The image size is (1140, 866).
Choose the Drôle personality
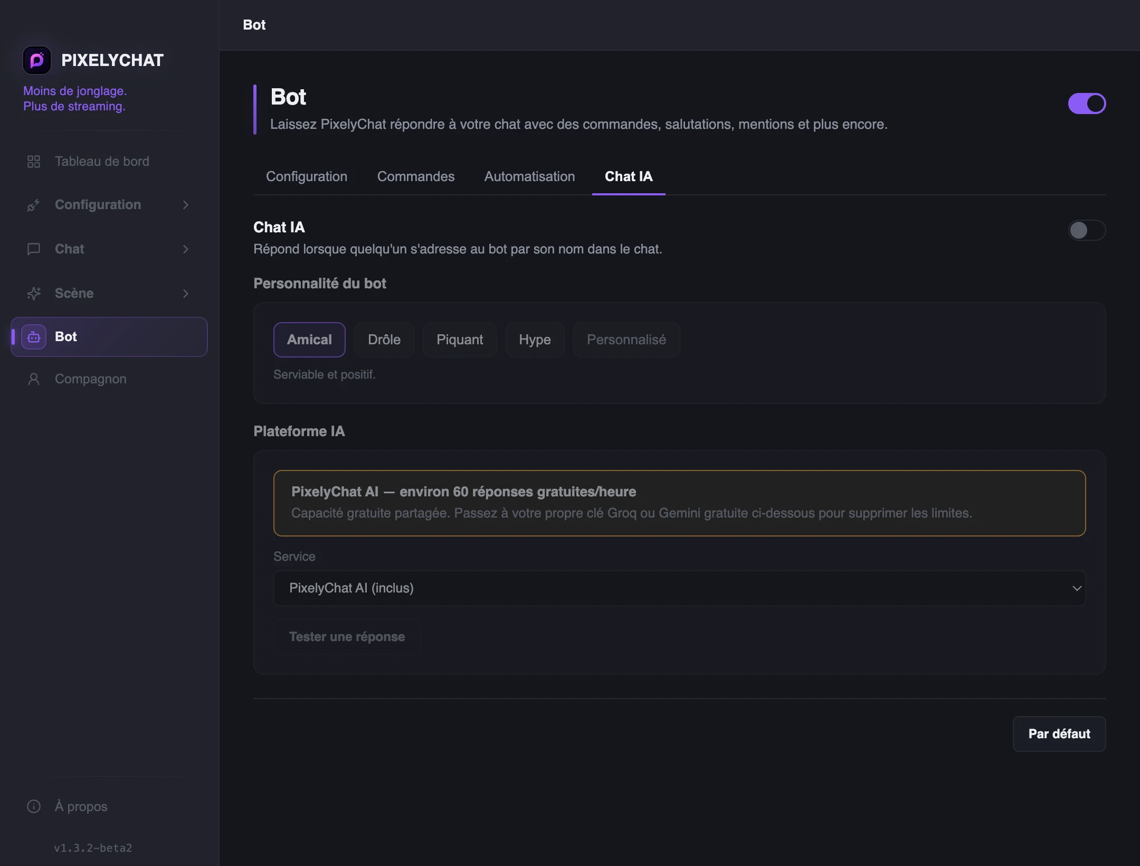(384, 340)
